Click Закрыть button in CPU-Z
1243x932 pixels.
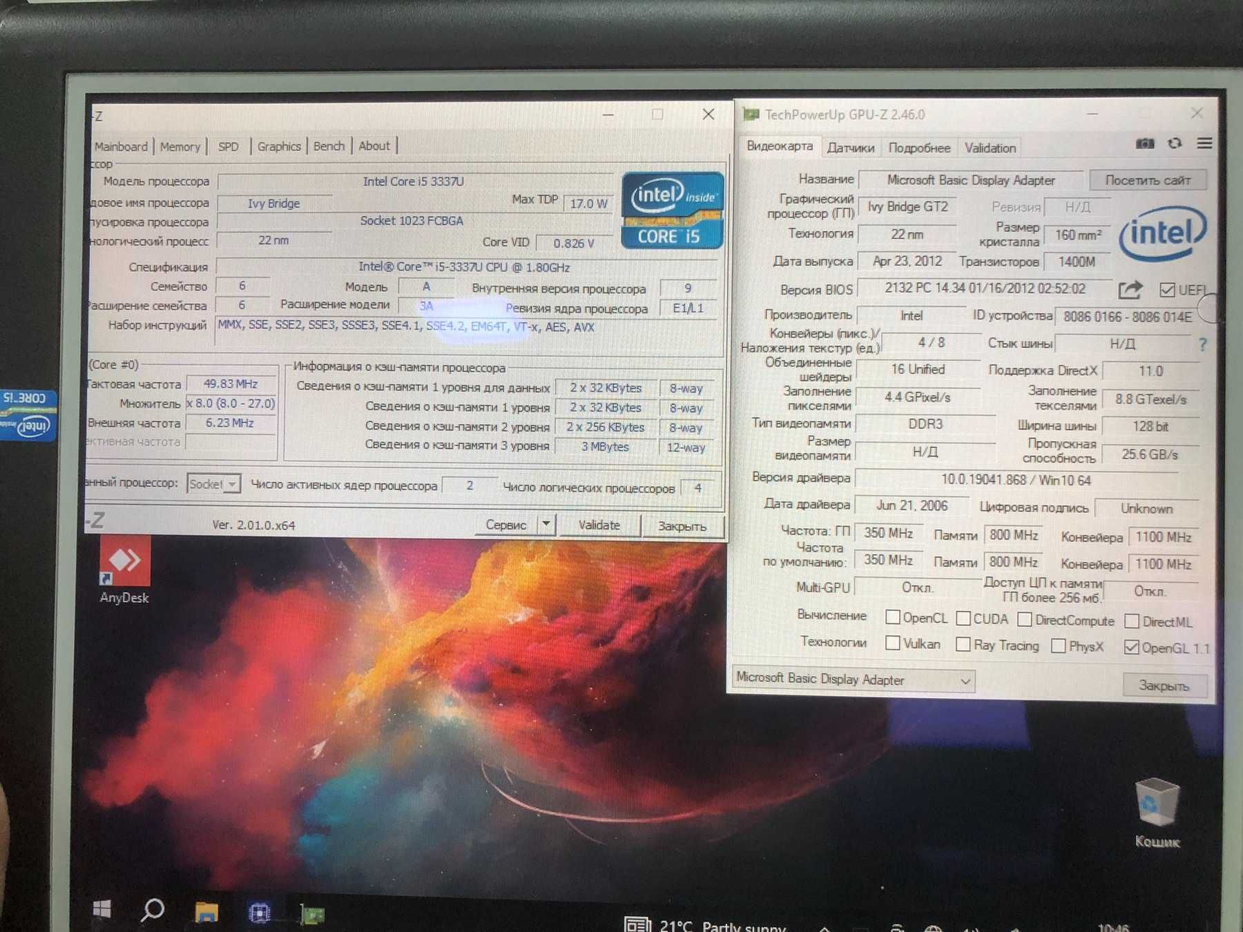click(682, 526)
